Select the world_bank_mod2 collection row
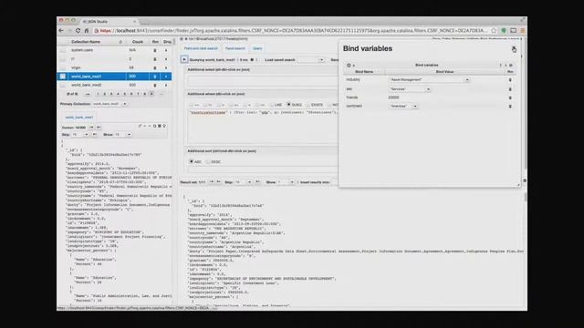584x328 pixels. tap(114, 85)
